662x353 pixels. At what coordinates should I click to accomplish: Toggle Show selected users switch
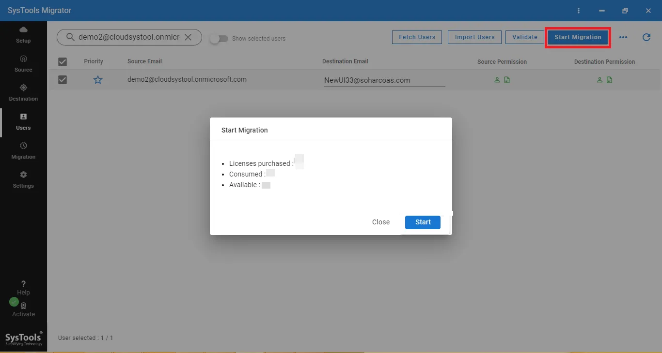coord(219,39)
